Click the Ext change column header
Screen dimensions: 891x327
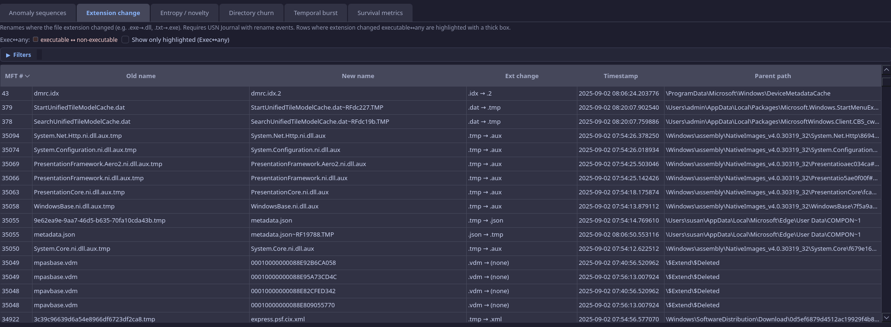(x=521, y=76)
